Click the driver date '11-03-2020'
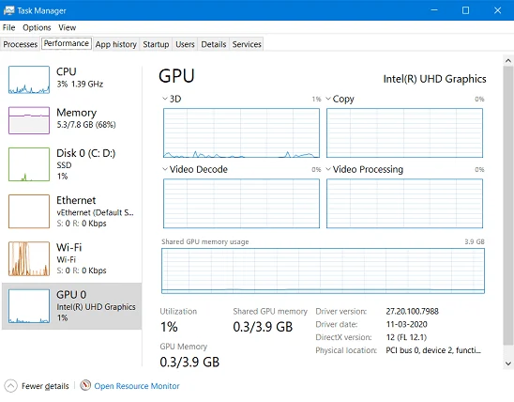The image size is (514, 402). 406,324
